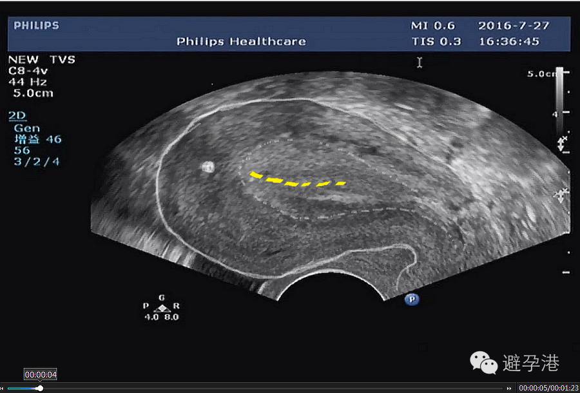Click the seek bar track past the handle

(274, 388)
